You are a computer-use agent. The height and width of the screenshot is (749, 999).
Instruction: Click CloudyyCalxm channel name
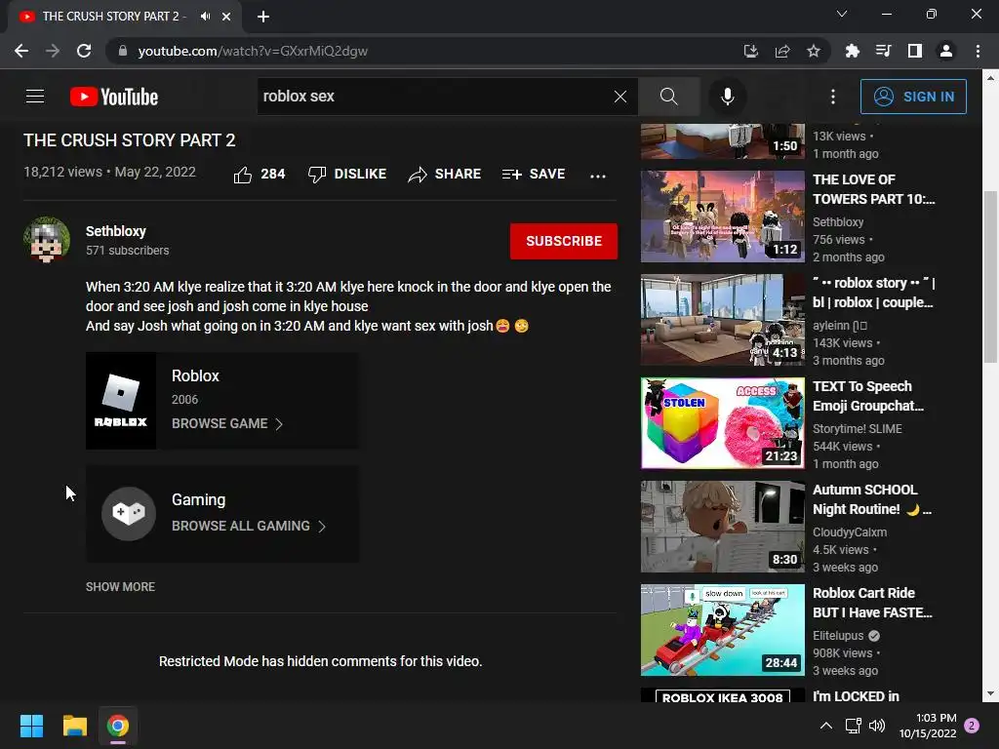pyautogui.click(x=850, y=532)
